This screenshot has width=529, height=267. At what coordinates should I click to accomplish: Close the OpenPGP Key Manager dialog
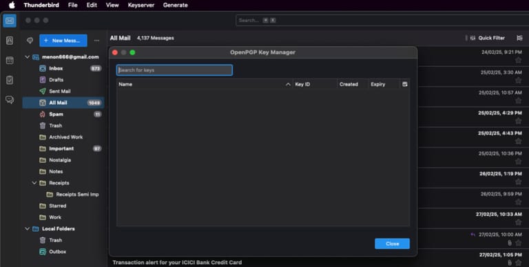point(392,244)
